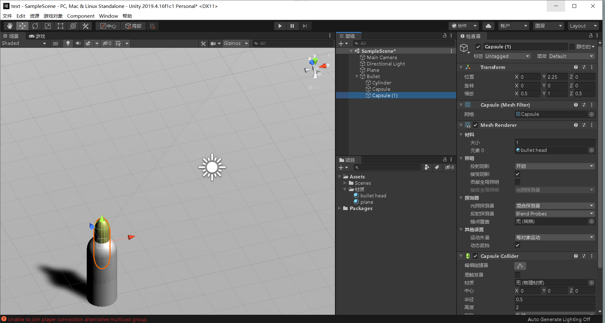The image size is (605, 323).
Task: Open Mesh Renderer presets
Action: pos(584,125)
